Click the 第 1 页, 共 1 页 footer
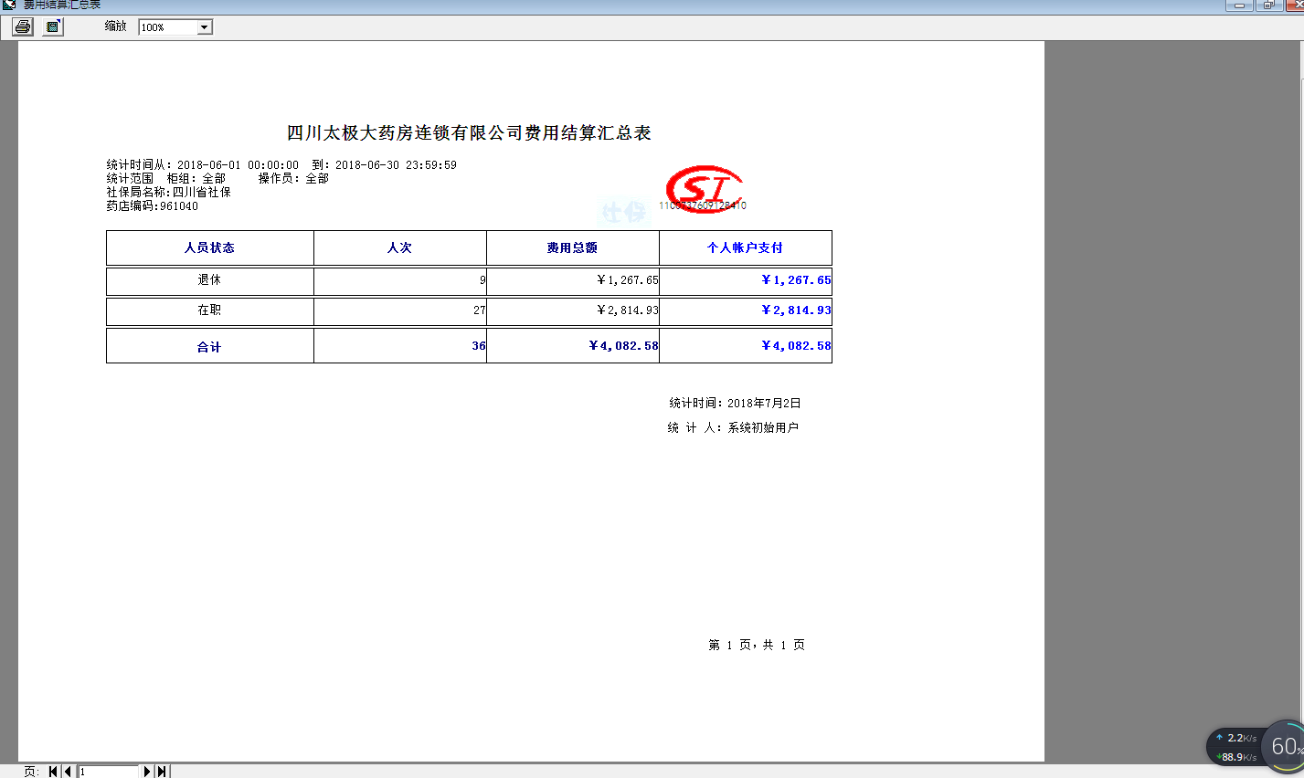 coord(757,645)
